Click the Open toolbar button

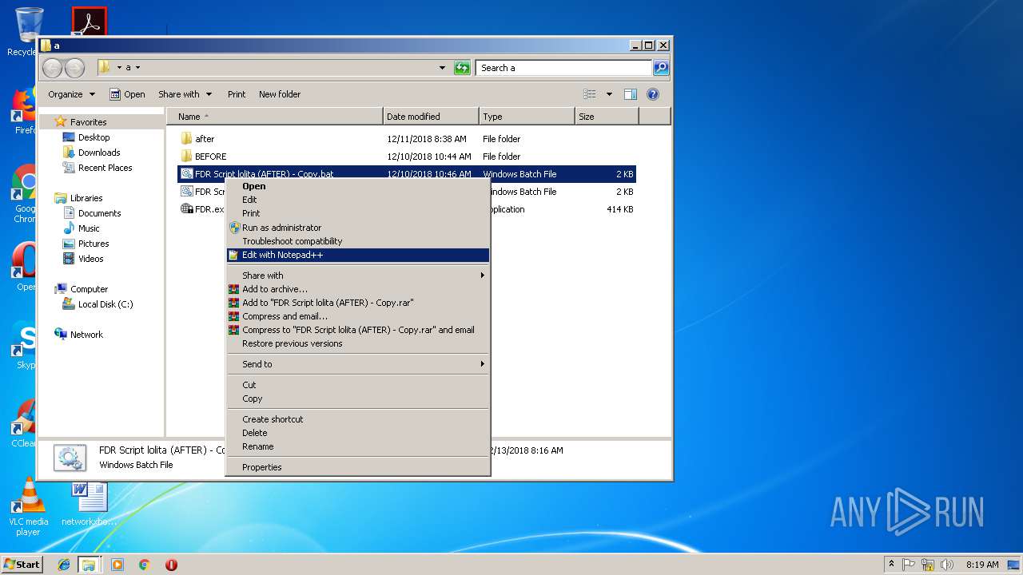[127, 94]
